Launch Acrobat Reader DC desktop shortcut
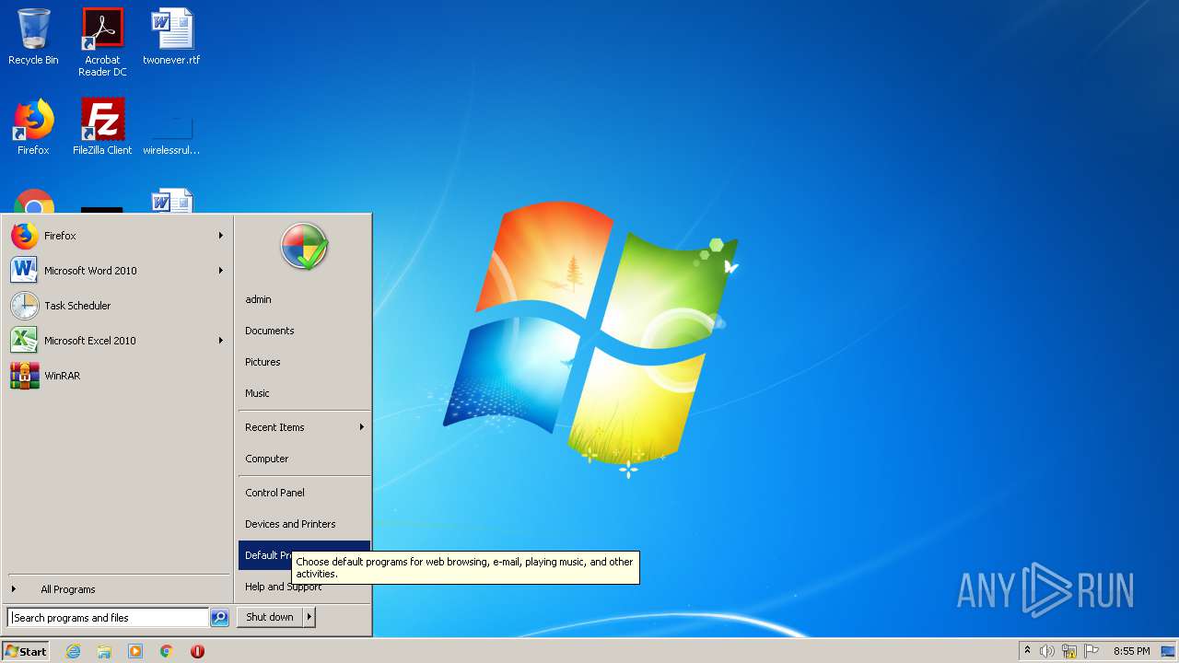This screenshot has height=663, width=1179. [x=102, y=41]
